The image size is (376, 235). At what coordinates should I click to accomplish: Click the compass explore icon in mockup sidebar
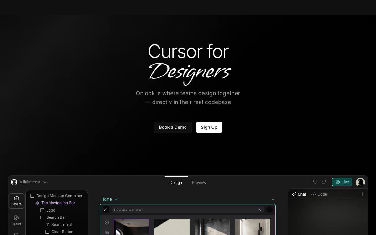pyautogui.click(x=107, y=222)
